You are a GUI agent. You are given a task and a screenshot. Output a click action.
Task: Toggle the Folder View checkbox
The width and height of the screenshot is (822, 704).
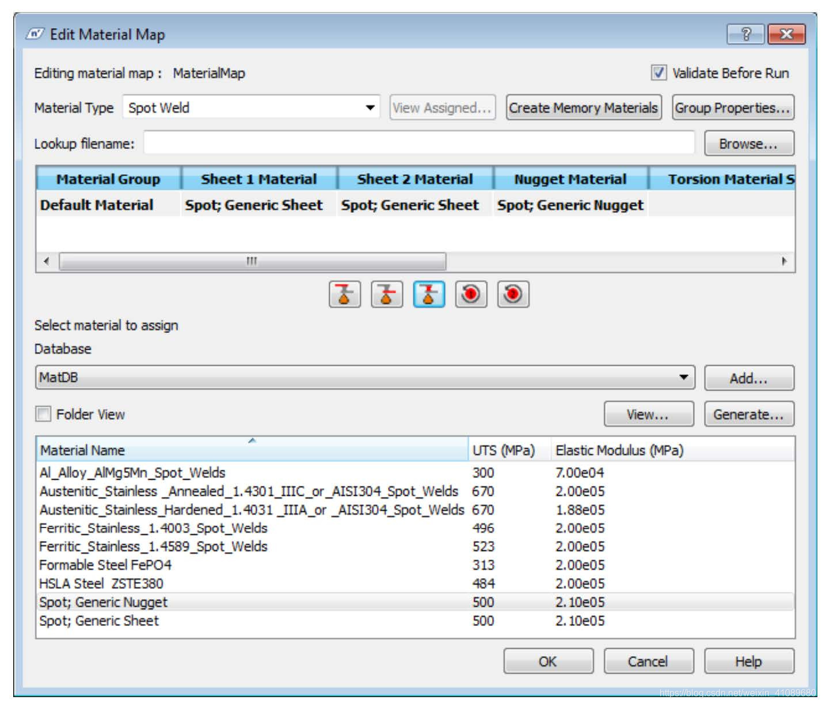pos(43,414)
